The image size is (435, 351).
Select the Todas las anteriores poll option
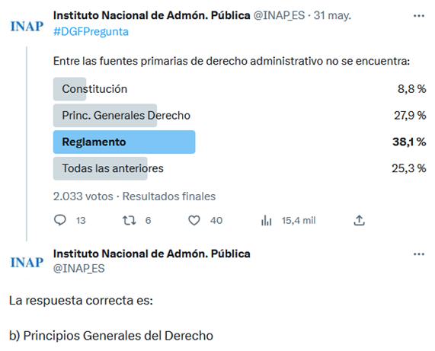240,168
